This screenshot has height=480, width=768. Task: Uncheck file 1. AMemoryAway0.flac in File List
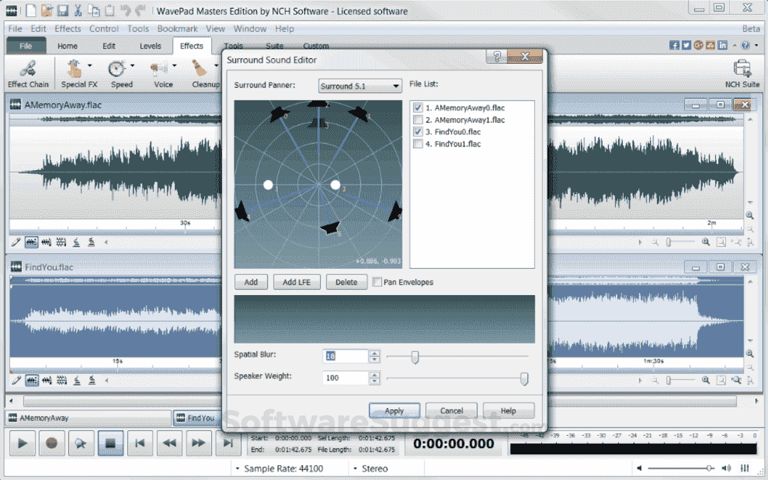(417, 107)
